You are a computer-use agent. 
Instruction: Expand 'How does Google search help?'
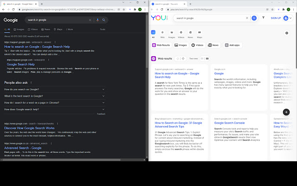click(x=55, y=109)
